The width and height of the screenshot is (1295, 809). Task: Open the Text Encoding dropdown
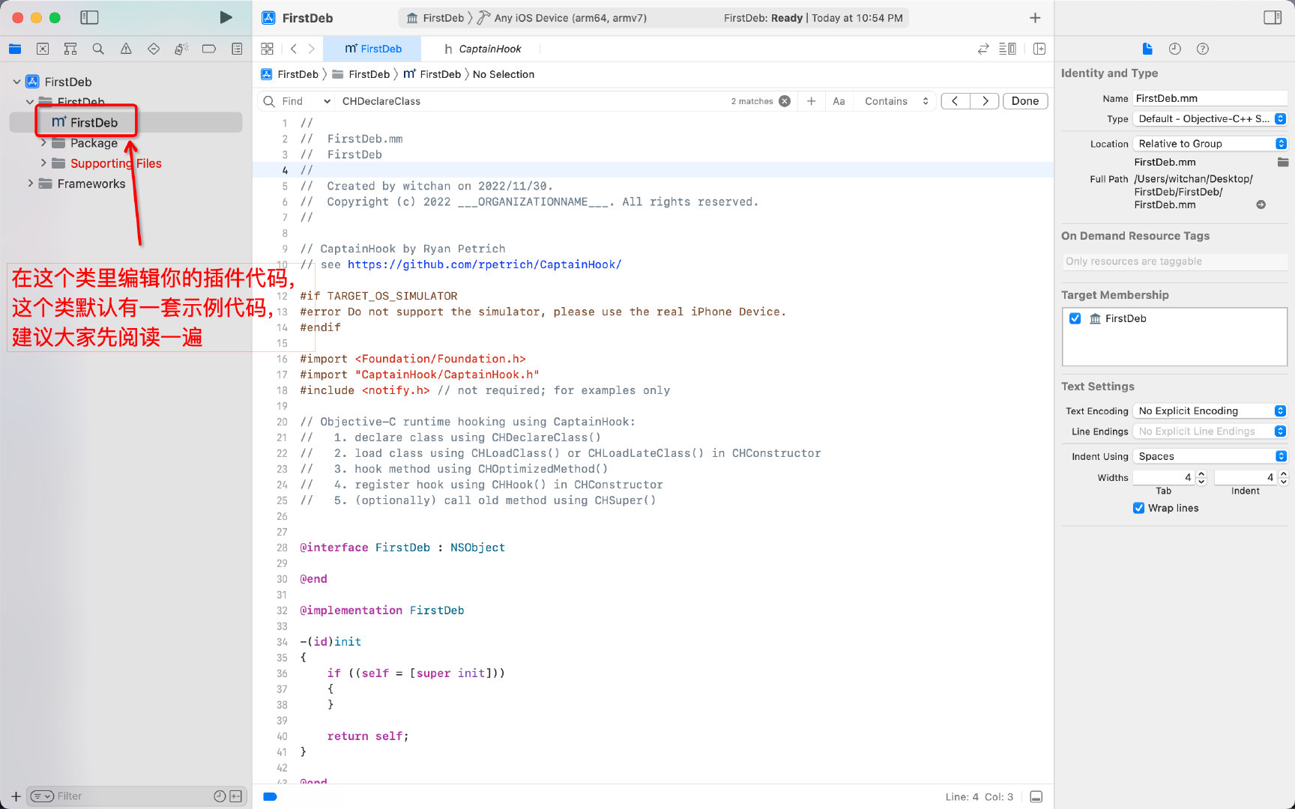pos(1210,410)
